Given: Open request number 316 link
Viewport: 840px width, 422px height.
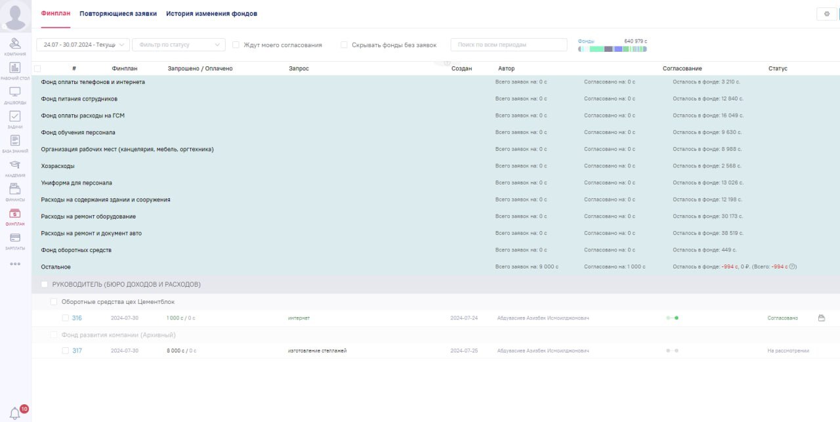Looking at the screenshot, I should (x=77, y=318).
